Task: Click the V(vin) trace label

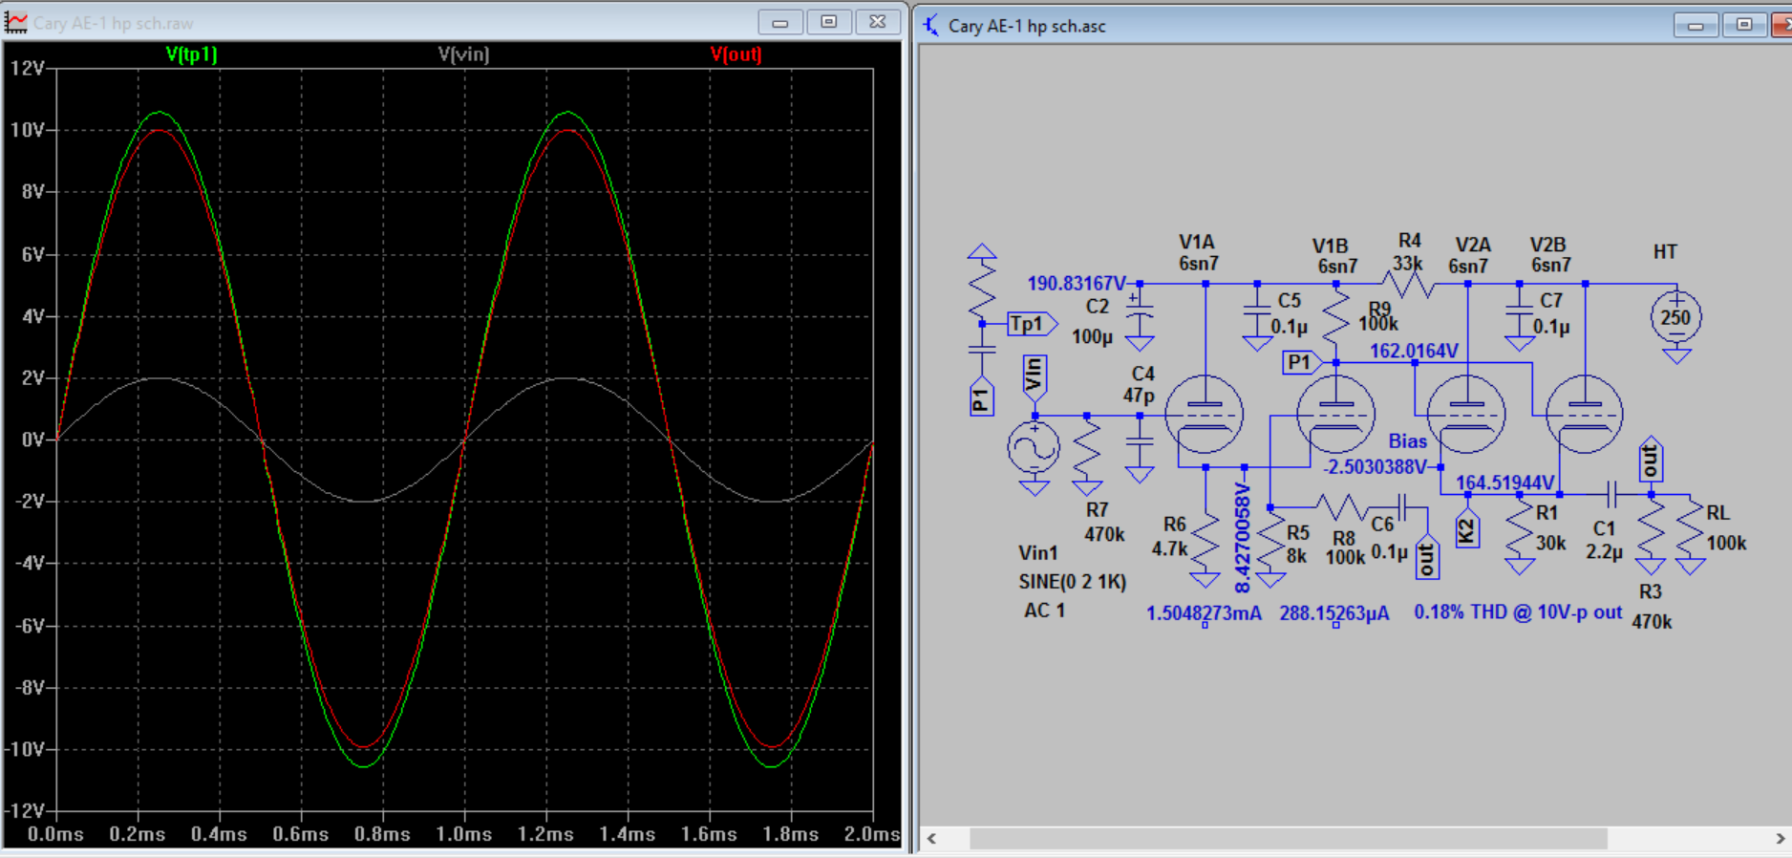Action: 463,54
